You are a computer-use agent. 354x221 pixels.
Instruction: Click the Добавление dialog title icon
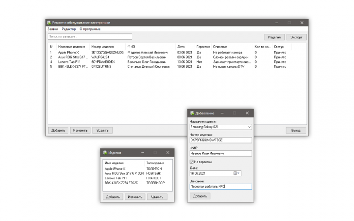tap(192, 113)
